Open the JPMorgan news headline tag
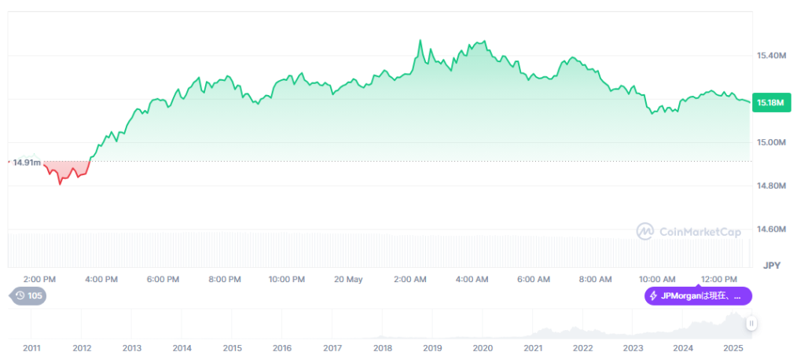This screenshot has width=804, height=363. pos(698,295)
